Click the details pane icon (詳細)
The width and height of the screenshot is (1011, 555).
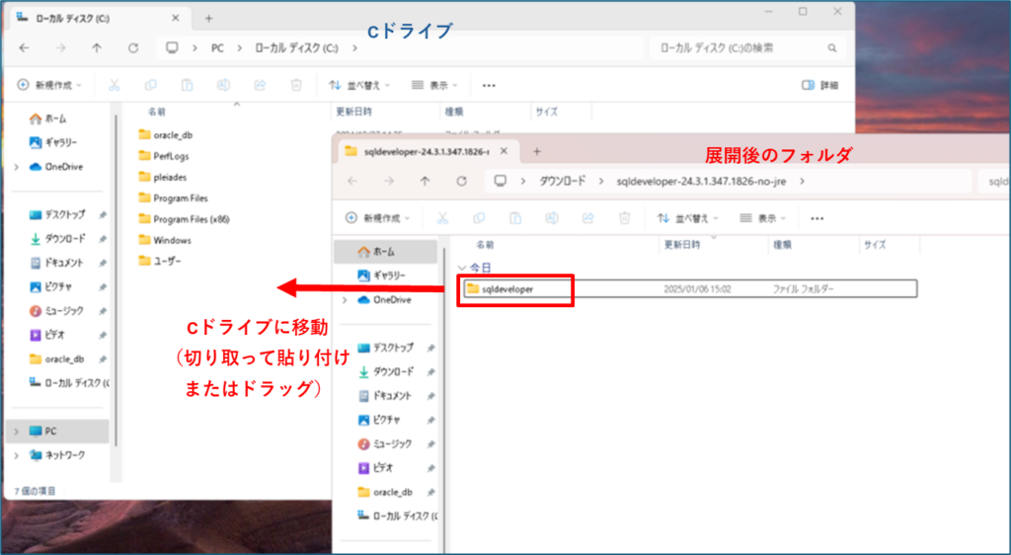tap(821, 85)
